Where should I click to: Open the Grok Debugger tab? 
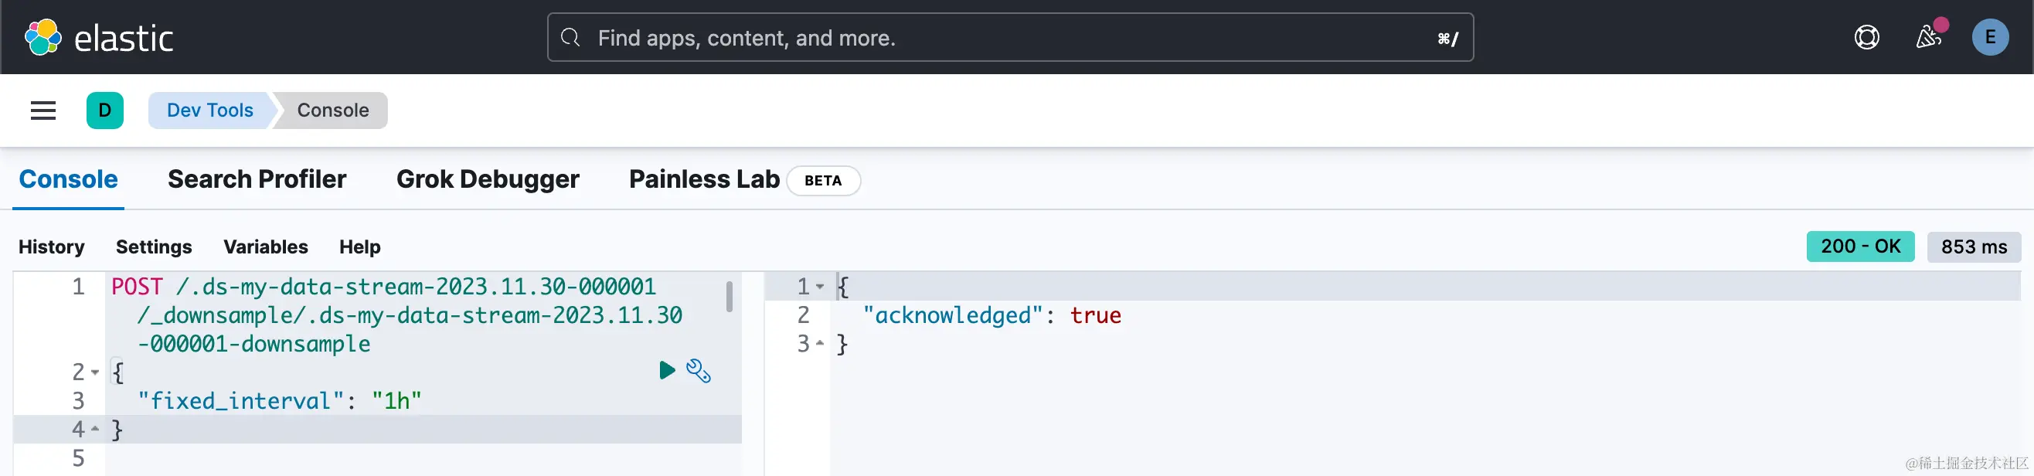click(x=487, y=179)
